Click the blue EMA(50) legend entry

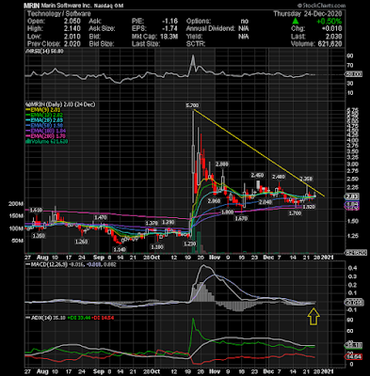pos(43,126)
